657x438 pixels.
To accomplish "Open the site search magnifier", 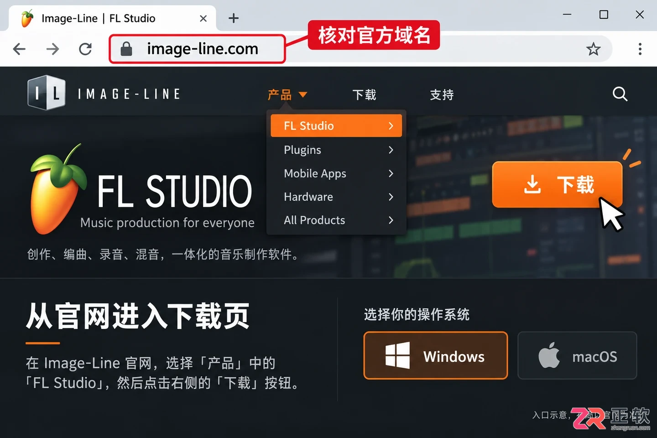I will (620, 94).
